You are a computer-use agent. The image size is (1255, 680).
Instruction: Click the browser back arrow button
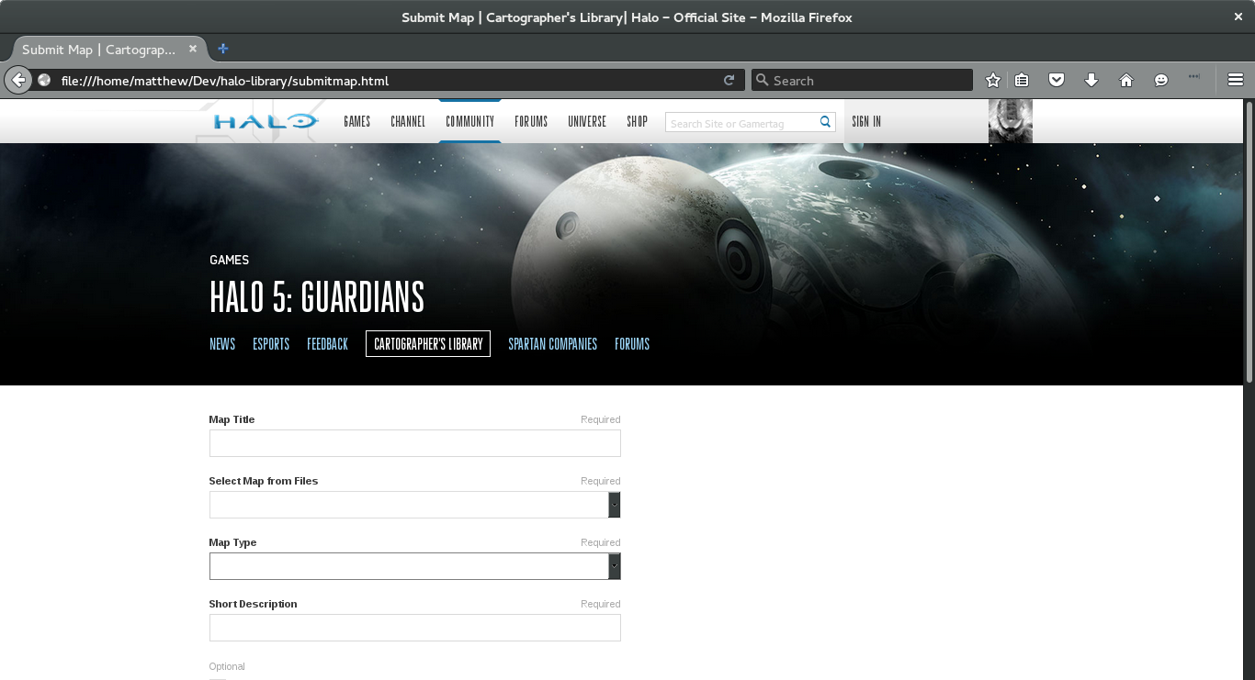tap(18, 80)
